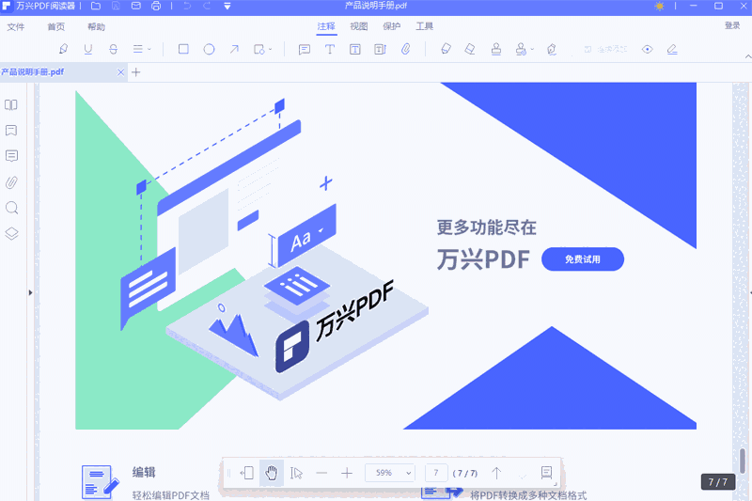
Task: Select the arrow drawing tool
Action: click(234, 49)
